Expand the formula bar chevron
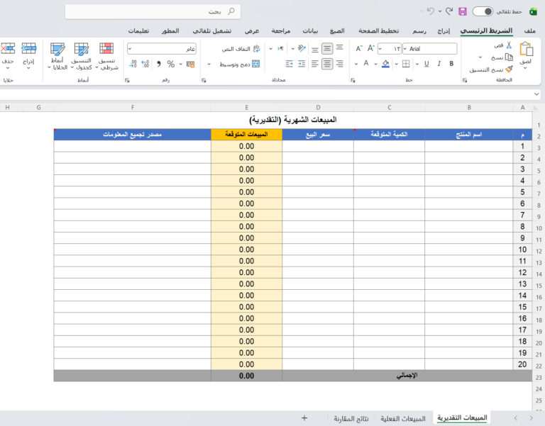 pyautogui.click(x=537, y=94)
